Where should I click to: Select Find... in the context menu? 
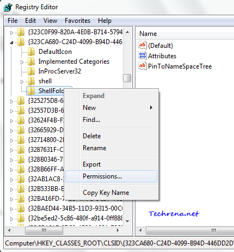(111, 120)
